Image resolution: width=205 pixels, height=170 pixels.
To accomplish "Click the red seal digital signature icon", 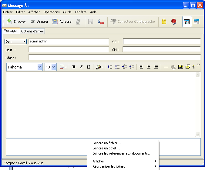I will [x=174, y=22].
